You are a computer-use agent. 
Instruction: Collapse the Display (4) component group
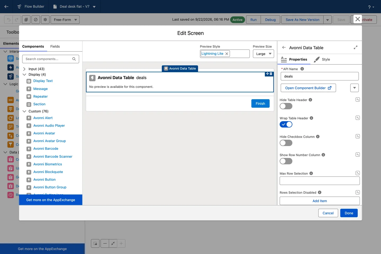click(24, 74)
